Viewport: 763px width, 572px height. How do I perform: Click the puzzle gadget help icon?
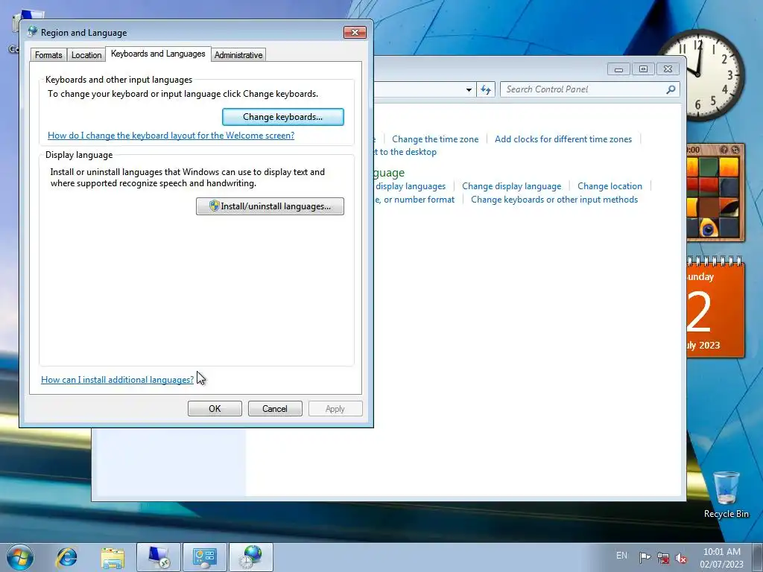tap(724, 150)
